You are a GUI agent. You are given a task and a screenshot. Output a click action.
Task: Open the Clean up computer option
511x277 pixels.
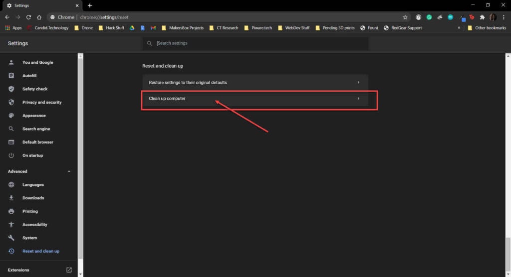(x=255, y=98)
